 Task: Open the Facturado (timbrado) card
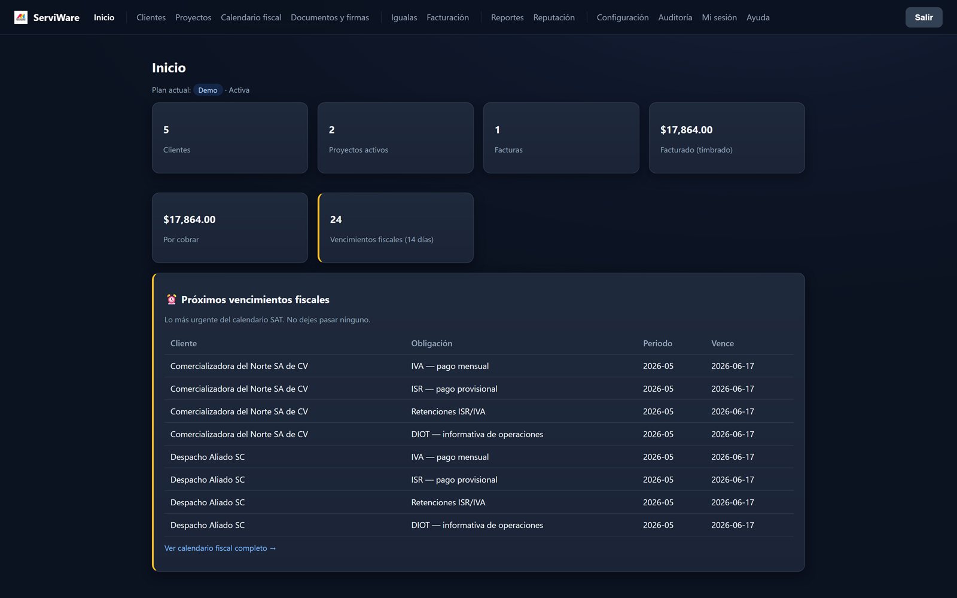tap(727, 138)
